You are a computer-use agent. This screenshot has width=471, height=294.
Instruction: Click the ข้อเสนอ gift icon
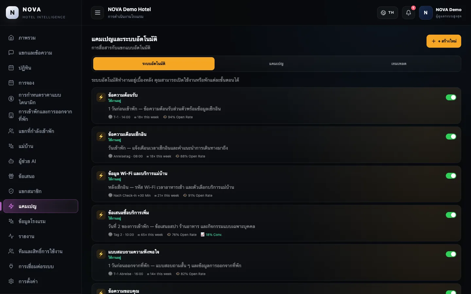coord(11,176)
